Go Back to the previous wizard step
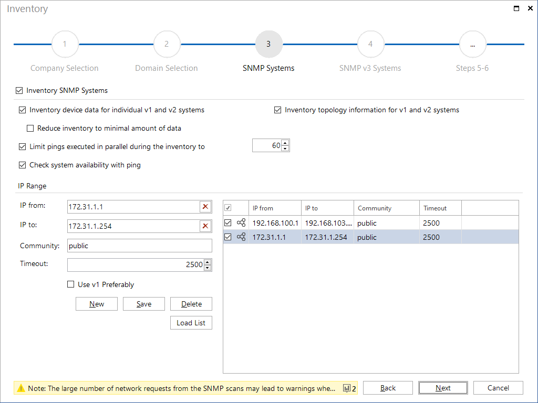538x403 pixels. pos(388,388)
